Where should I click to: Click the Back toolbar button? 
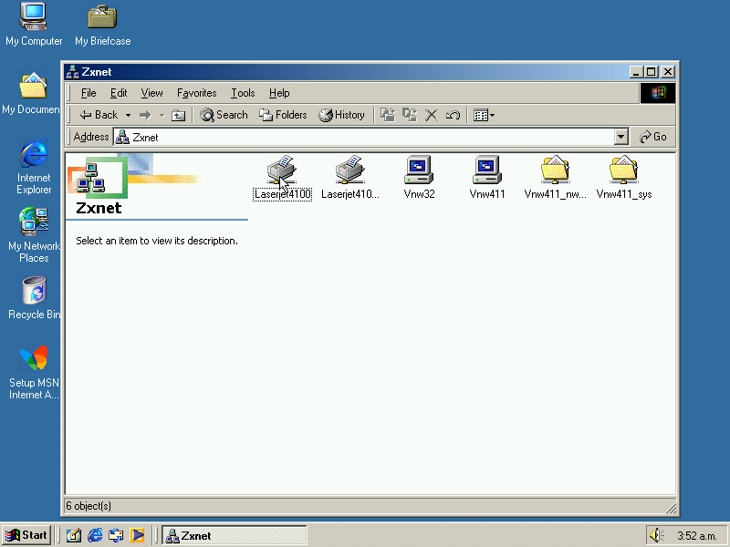(x=99, y=115)
